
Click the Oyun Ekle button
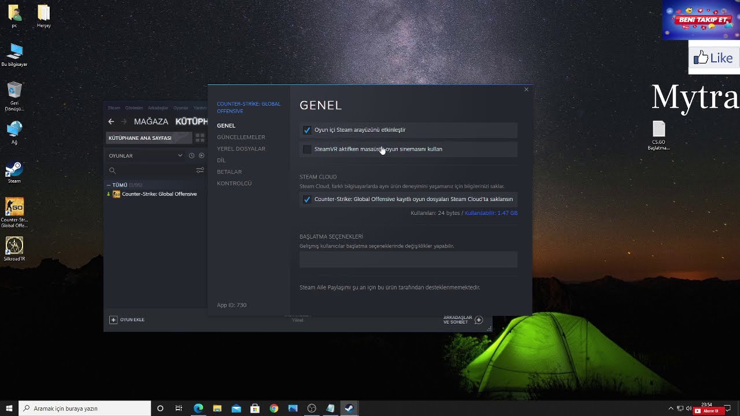127,320
